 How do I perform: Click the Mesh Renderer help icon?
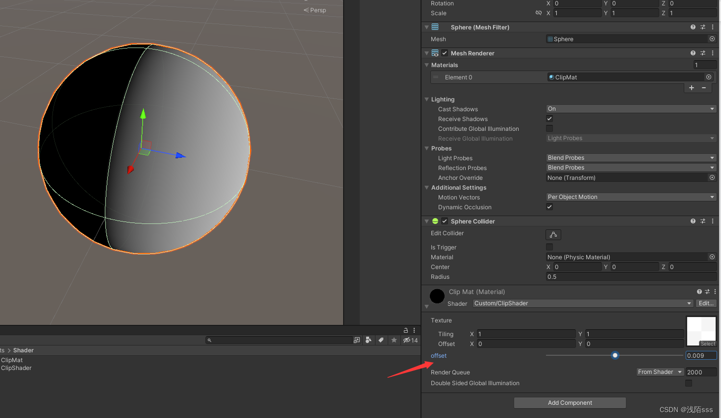click(x=693, y=52)
